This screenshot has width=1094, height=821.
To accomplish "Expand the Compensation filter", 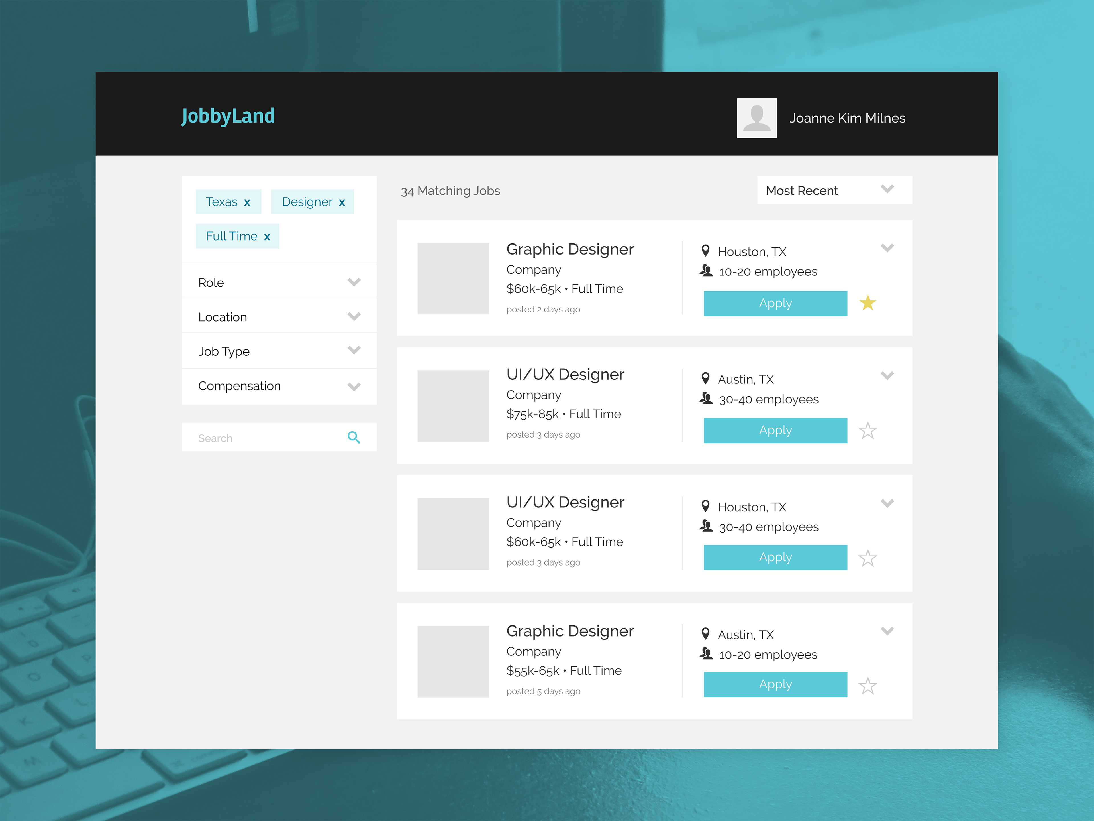I will tap(279, 386).
